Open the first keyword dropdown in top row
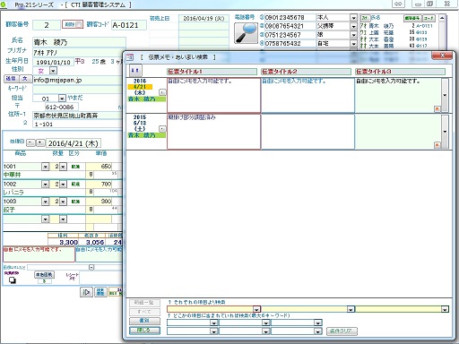This screenshot has height=344, width=459. click(213, 322)
